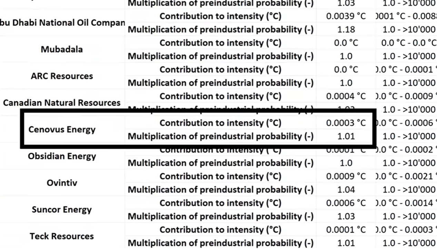The height and width of the screenshot is (252, 437).
Task: Click Canadian Natural Resources 0.0004 °C value
Action: [346, 97]
